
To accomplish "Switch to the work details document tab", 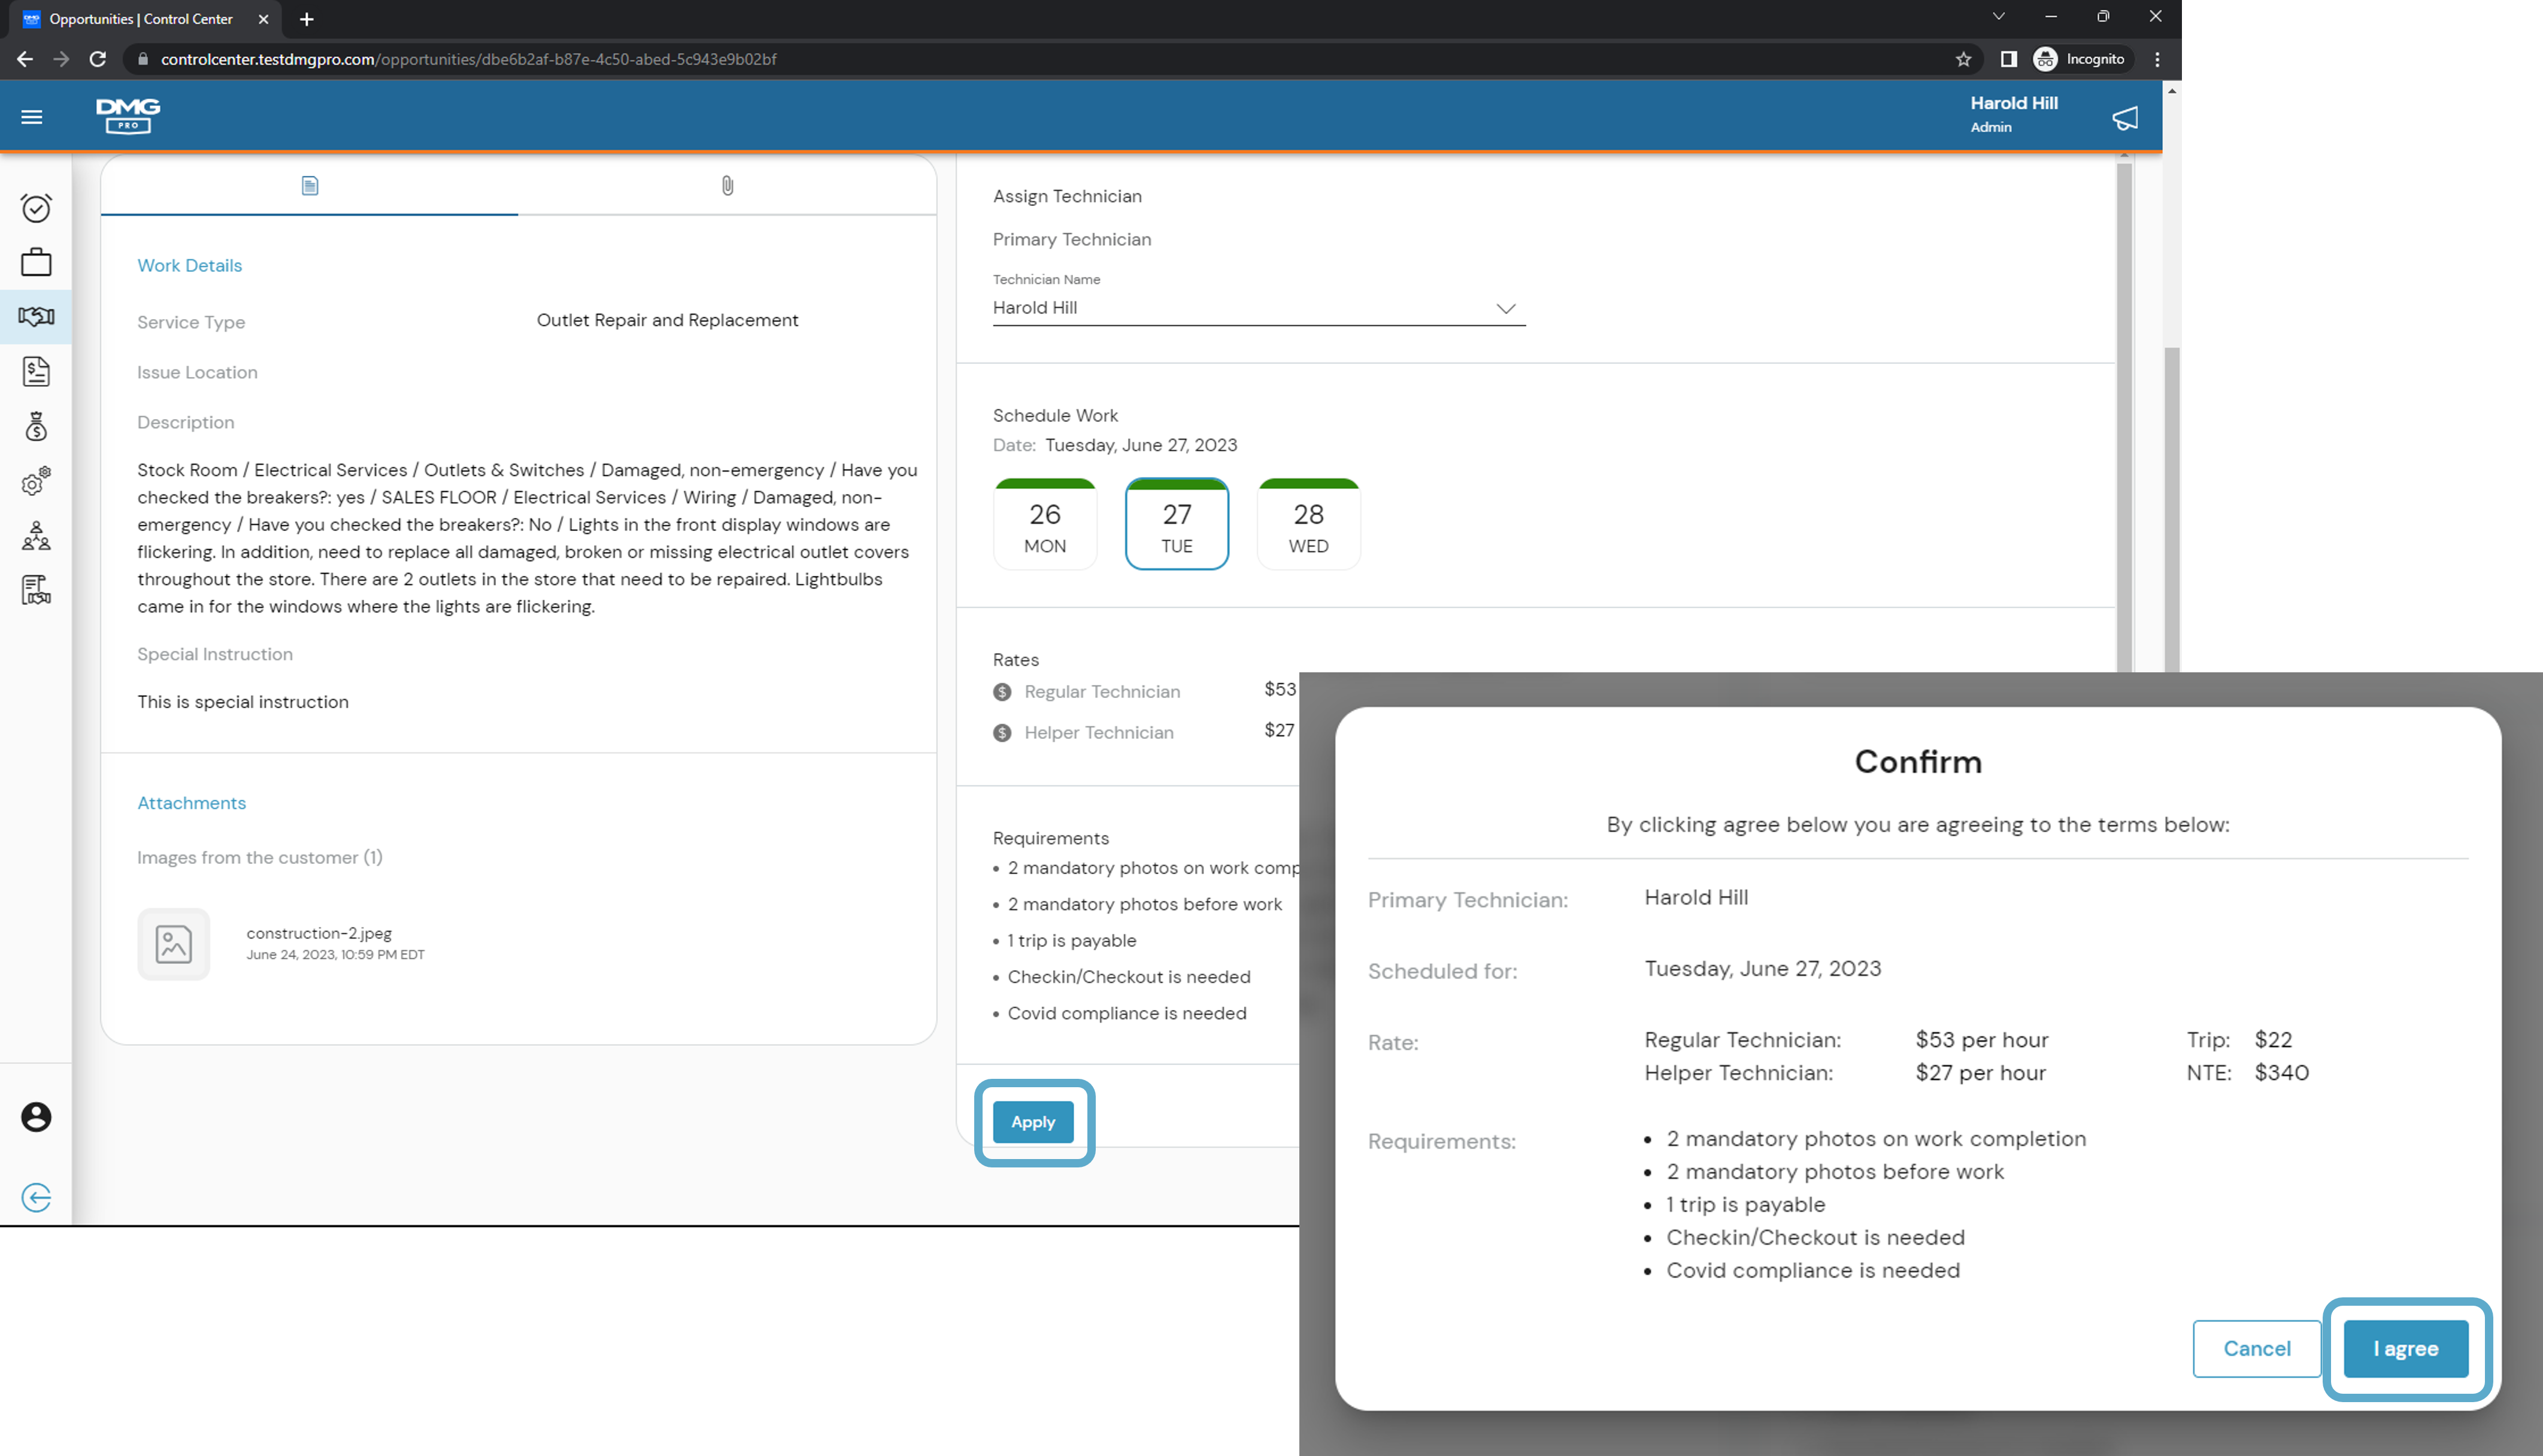I will [x=309, y=185].
